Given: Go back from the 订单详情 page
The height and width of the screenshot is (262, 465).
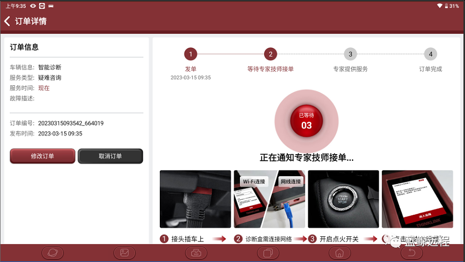Looking at the screenshot, I should pyautogui.click(x=7, y=21).
